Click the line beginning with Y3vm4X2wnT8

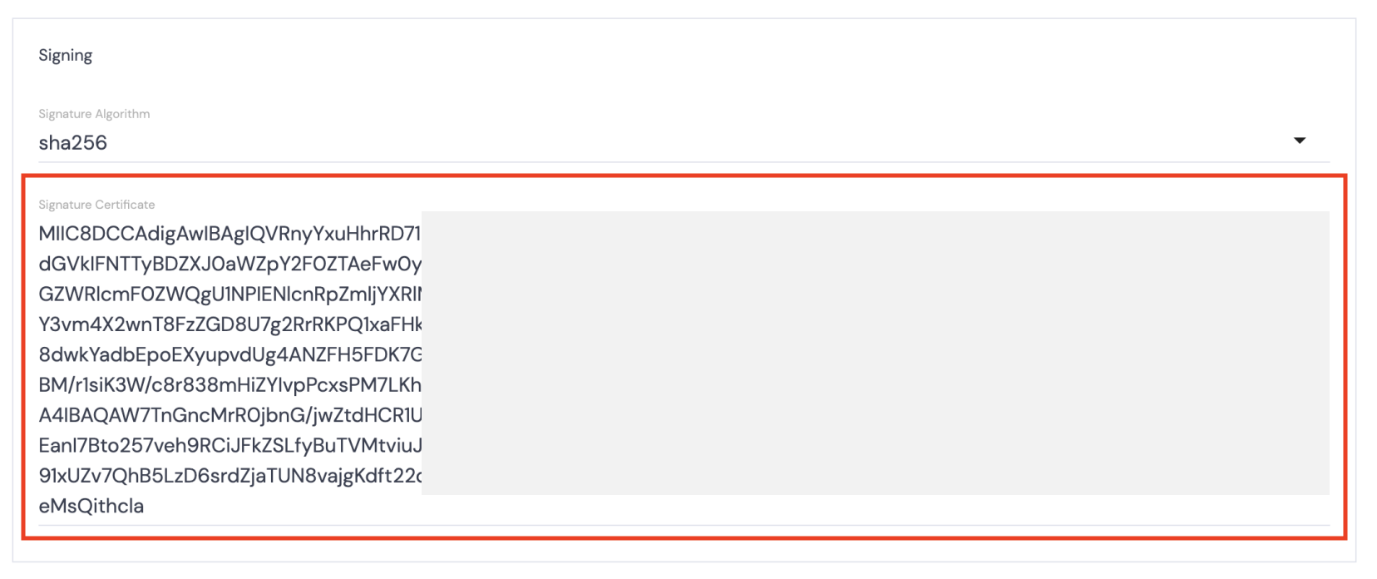tap(229, 324)
